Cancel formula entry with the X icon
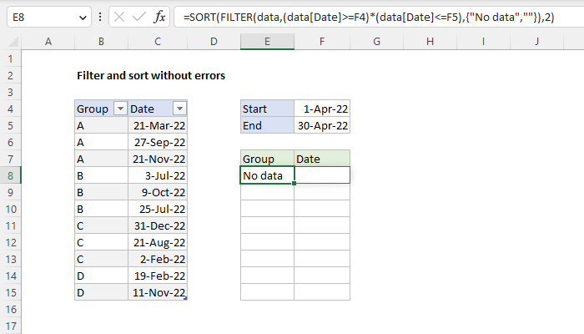Image resolution: width=584 pixels, height=334 pixels. [119, 18]
